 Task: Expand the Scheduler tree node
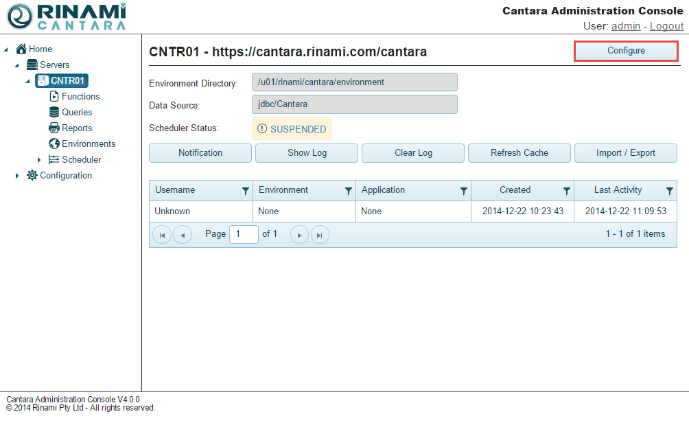point(39,160)
